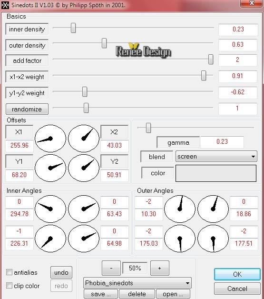Enable the antialias checkbox
The height and width of the screenshot is (299, 264).
tap(9, 272)
